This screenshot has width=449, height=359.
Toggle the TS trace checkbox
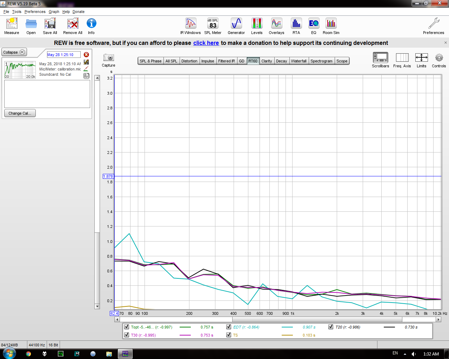point(229,335)
